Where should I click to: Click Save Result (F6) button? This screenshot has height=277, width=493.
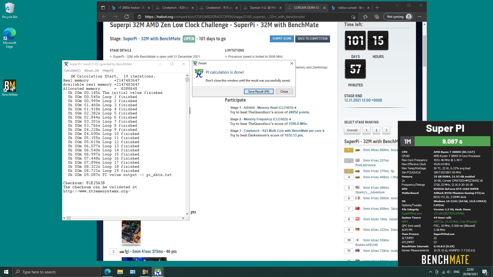(x=259, y=92)
